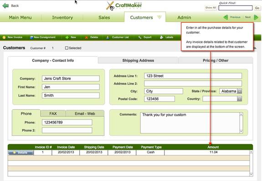Viewport: 262px width, 181px height.
Task: Click the invoice Details button
Action: click(x=21, y=153)
